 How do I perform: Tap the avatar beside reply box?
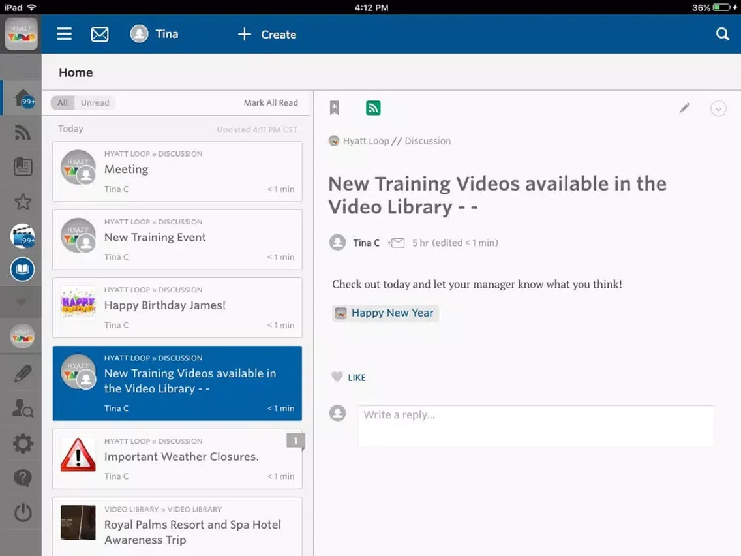click(x=337, y=412)
